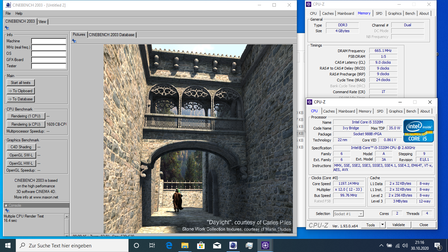Switch to Cinebench taskbar icon
448x252 pixels.
pyautogui.click(x=233, y=245)
